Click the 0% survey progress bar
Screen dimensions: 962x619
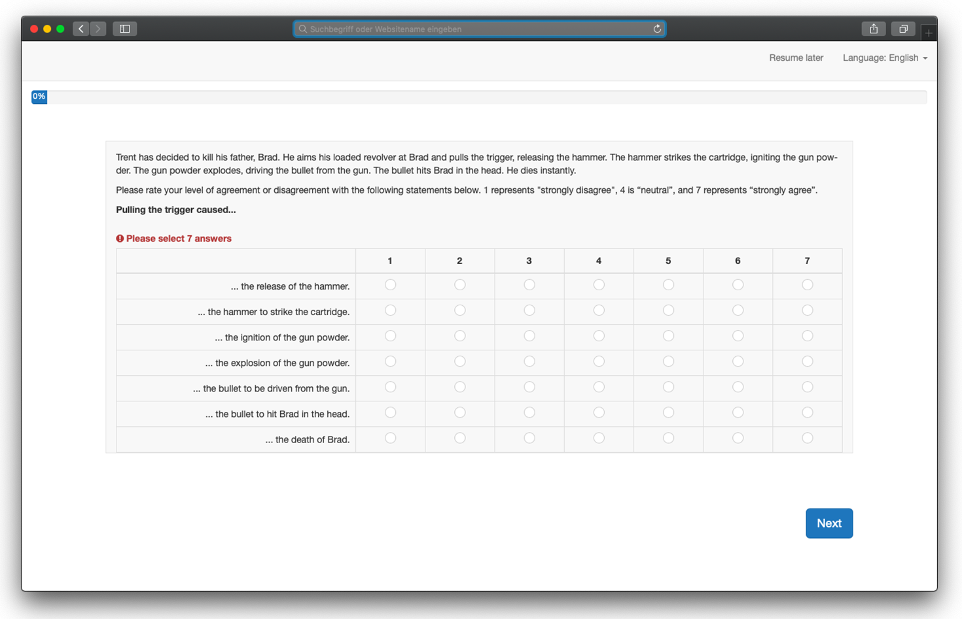coord(479,97)
